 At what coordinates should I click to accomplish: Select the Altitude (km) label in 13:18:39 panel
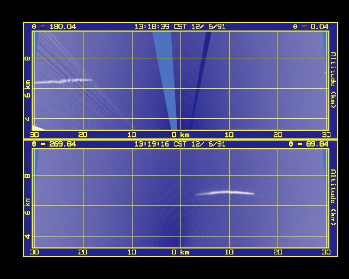coord(333,80)
